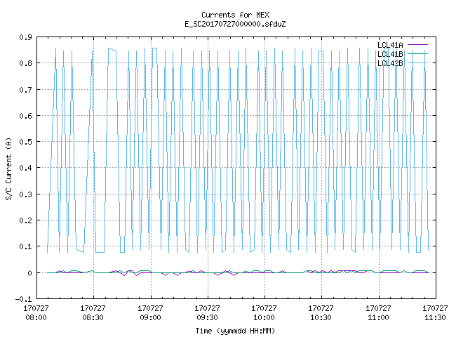
Task: Click the 0.9 y-axis tick value
Action: click(x=25, y=37)
